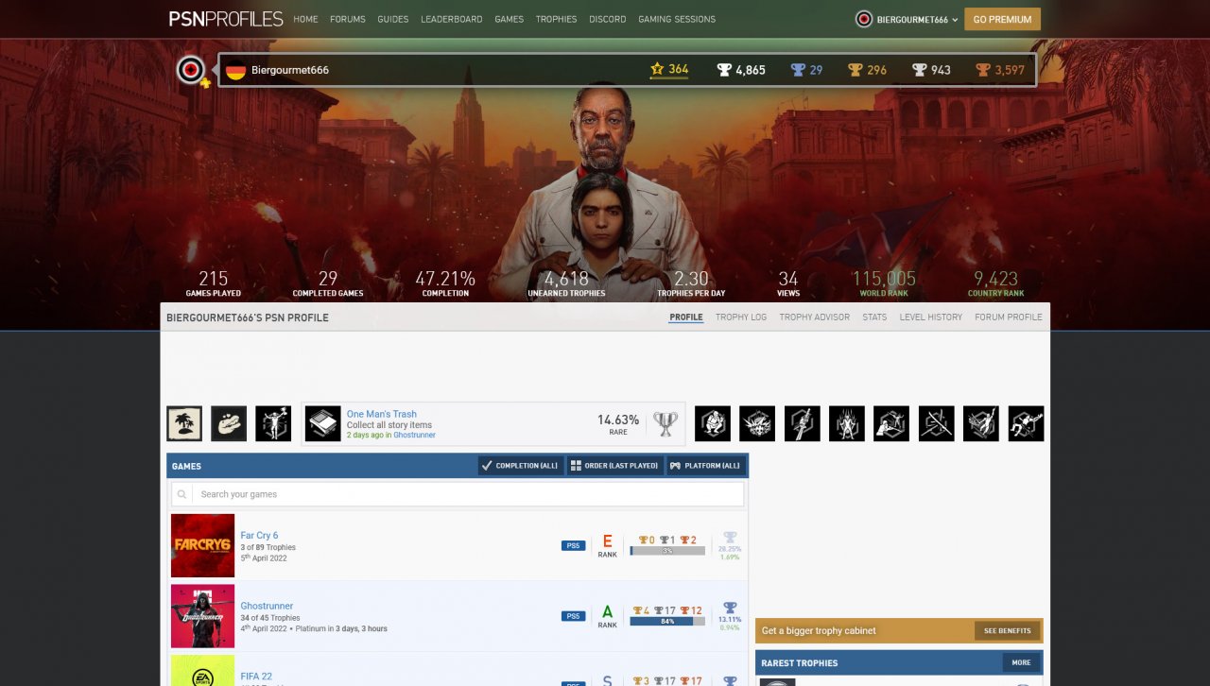This screenshot has width=1210, height=686.
Task: Click the PS5 platform badge for Ghostrunner
Action: pos(573,616)
